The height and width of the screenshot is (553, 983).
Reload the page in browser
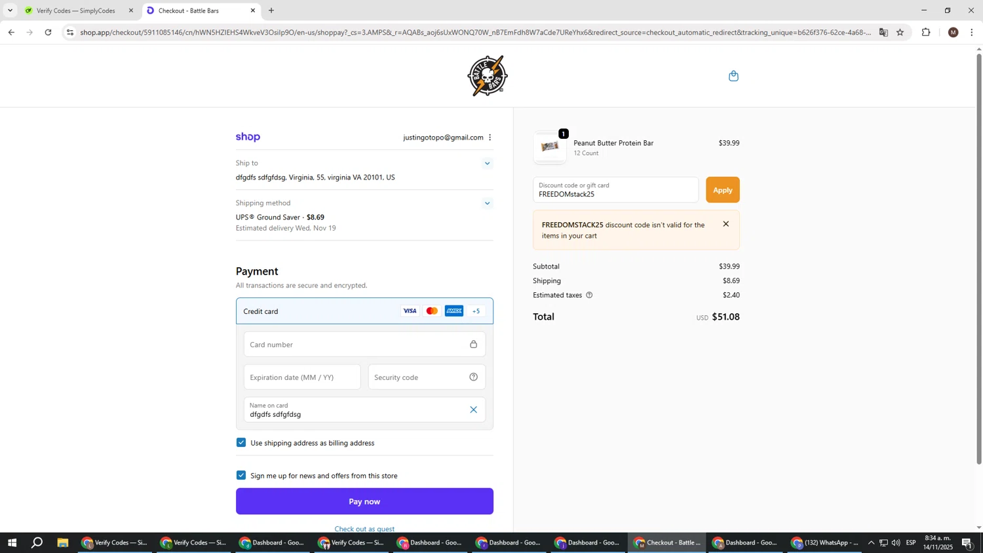[x=48, y=32]
